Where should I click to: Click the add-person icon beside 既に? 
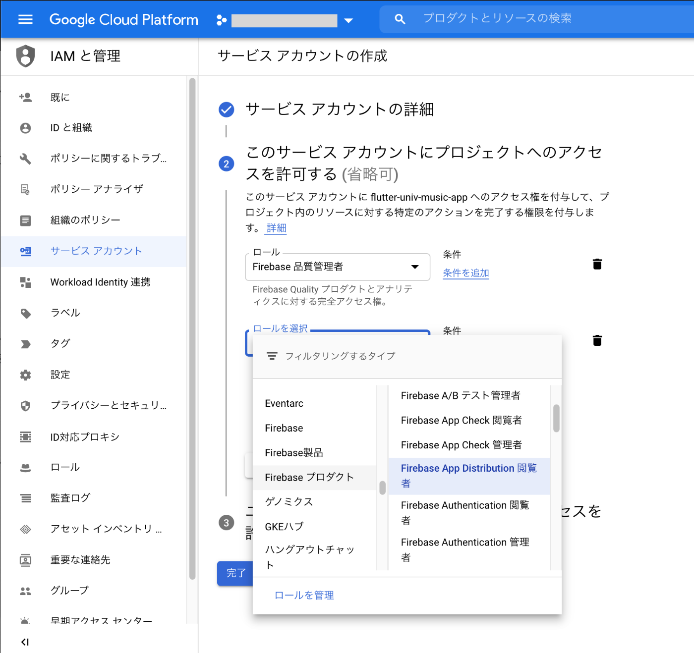pos(25,97)
